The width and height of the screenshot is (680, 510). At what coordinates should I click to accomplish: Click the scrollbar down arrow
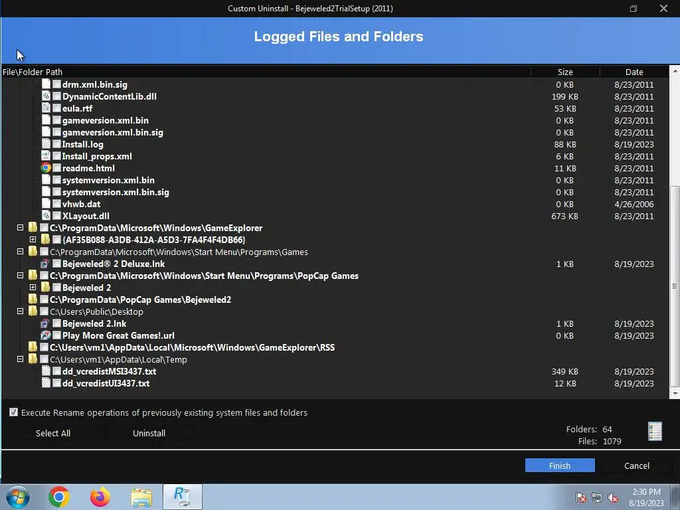675,394
